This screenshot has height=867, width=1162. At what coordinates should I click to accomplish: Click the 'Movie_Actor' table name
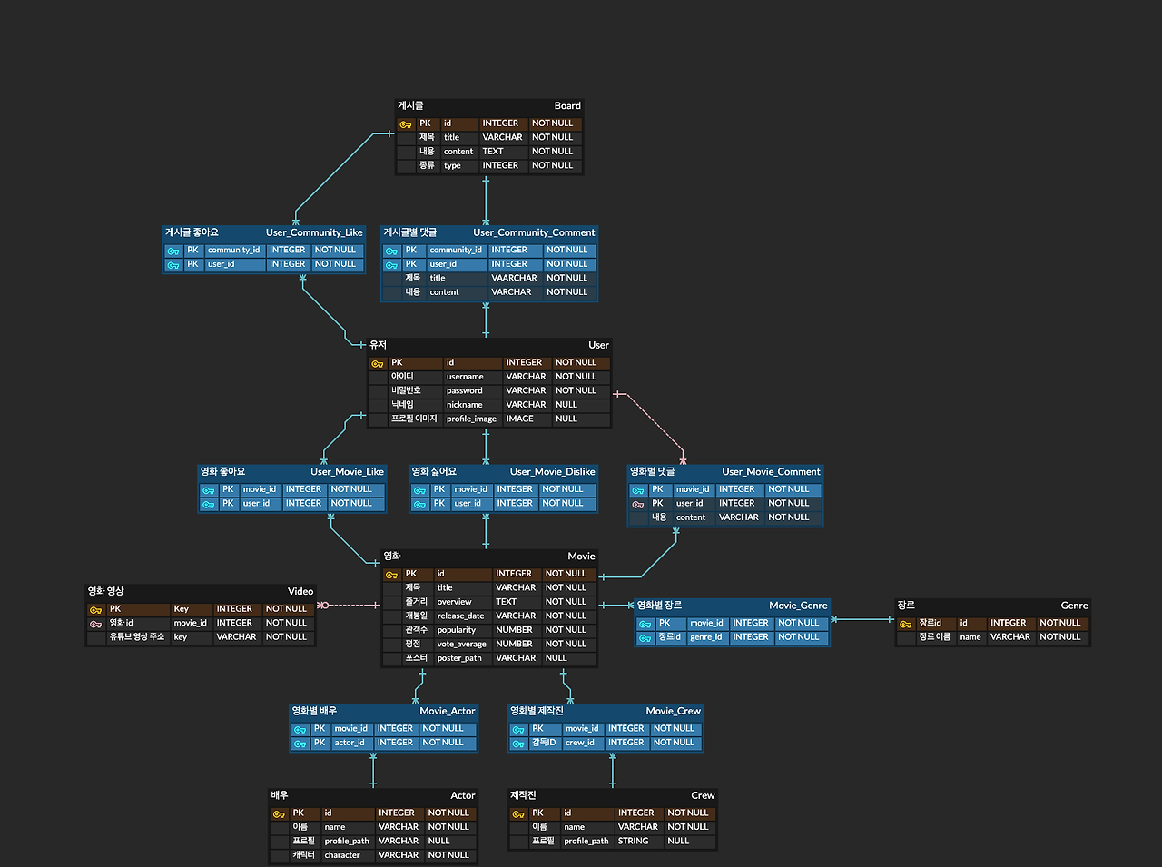coord(448,712)
